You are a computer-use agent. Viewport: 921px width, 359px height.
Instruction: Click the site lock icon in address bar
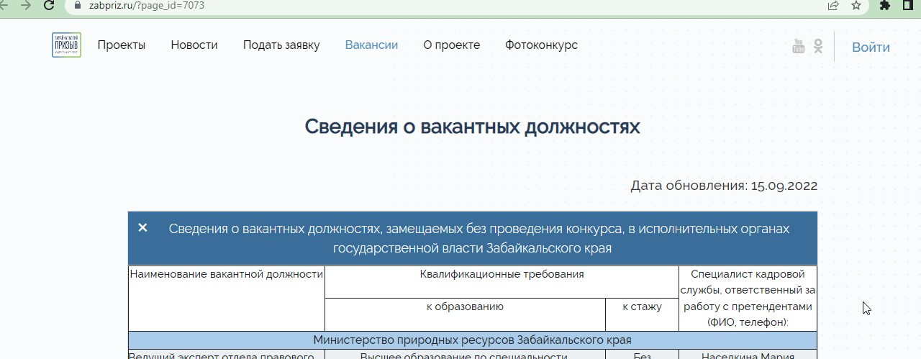click(78, 5)
